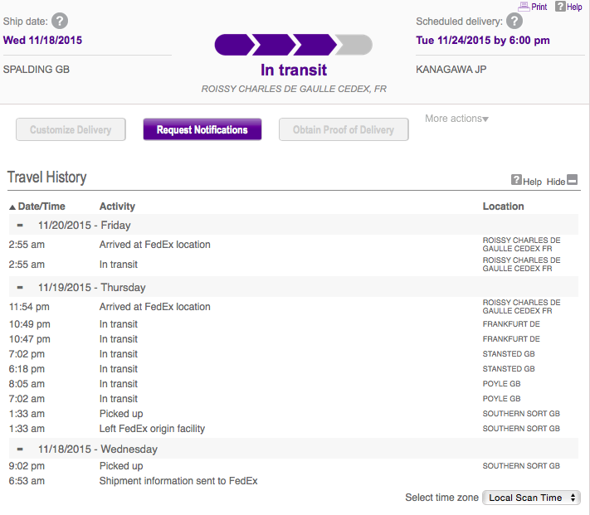Click the 9:02 pm Picked up row
Screen dimensions: 590x515
pyautogui.click(x=294, y=466)
